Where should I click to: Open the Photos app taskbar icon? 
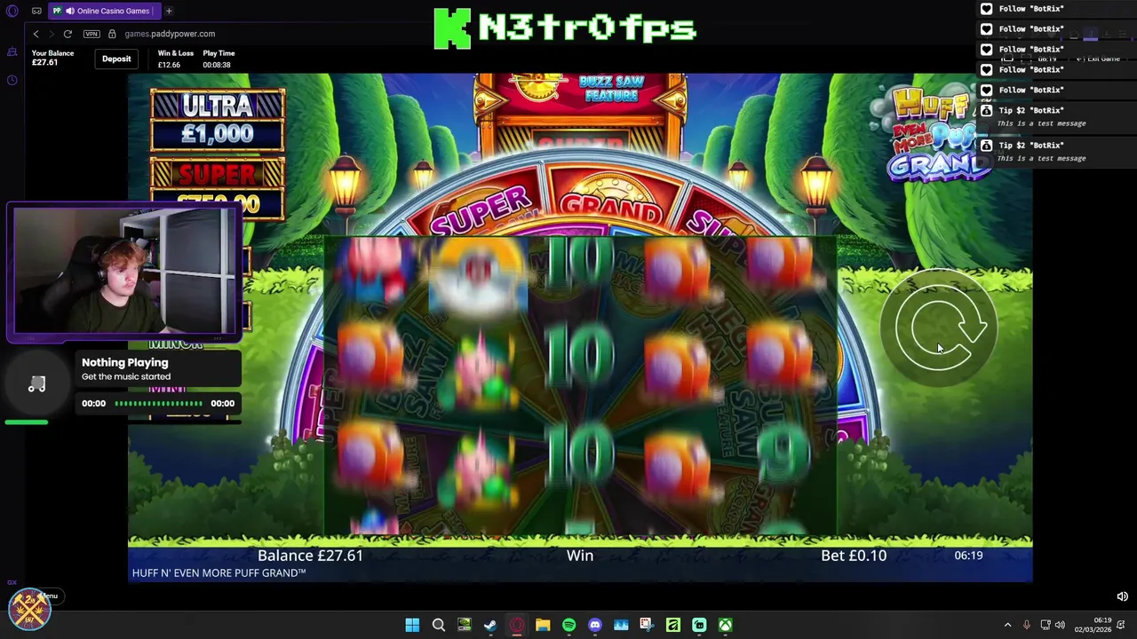click(x=621, y=626)
